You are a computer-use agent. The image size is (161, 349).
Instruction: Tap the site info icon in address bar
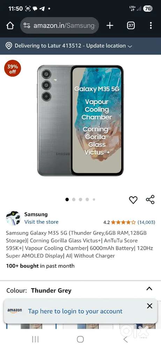point(27,25)
